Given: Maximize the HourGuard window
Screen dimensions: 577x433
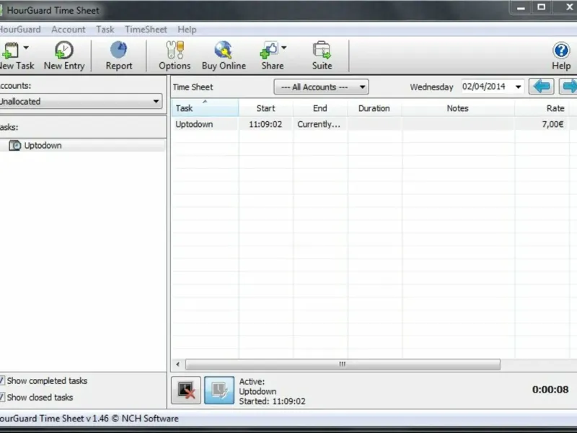Looking at the screenshot, I should point(542,7).
